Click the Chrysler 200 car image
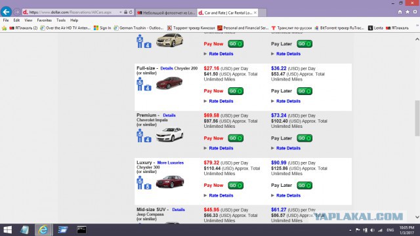Viewport: 420px width, 236px height. pos(169,83)
